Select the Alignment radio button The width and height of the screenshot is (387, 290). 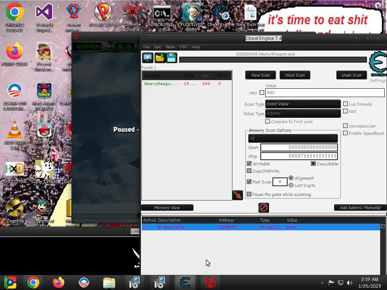click(291, 178)
